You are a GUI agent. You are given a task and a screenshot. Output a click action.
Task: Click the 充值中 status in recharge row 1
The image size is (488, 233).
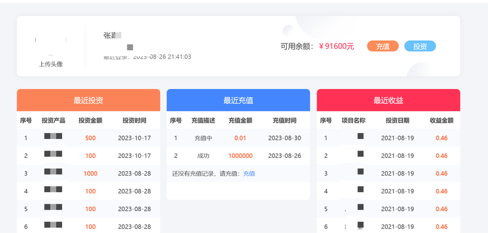[x=203, y=138]
